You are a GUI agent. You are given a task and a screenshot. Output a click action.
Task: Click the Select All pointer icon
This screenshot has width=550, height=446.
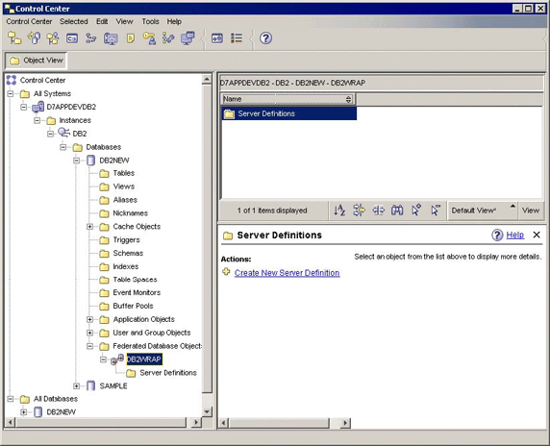point(416,211)
